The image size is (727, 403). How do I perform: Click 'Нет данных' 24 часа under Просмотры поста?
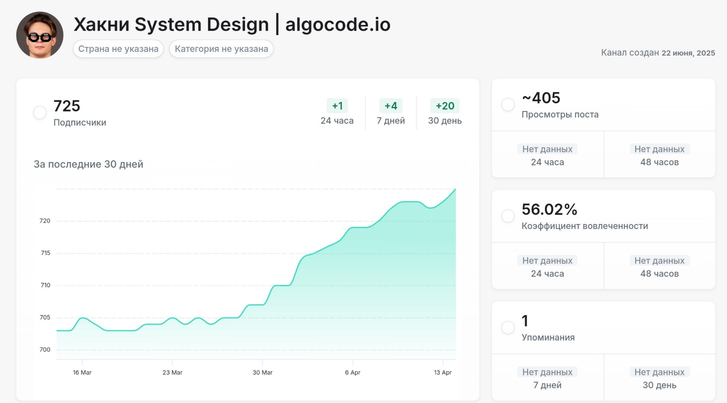[x=547, y=149]
